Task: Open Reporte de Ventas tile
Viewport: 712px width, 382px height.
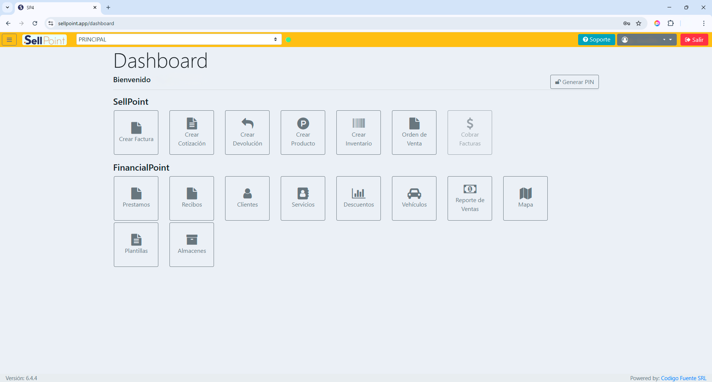Action: (x=470, y=198)
